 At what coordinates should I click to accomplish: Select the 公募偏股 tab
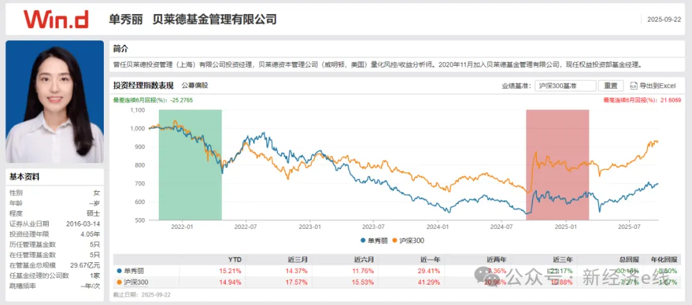194,86
